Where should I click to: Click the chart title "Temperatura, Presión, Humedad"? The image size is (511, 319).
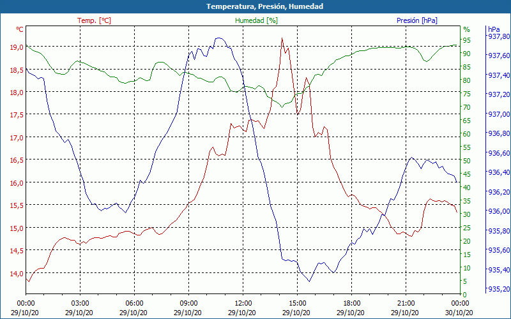click(264, 6)
